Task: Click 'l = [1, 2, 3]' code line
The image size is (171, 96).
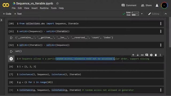Action: (28, 67)
